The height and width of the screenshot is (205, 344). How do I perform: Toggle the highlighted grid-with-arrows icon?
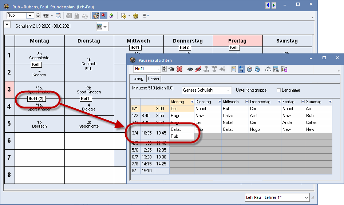click(x=241, y=69)
